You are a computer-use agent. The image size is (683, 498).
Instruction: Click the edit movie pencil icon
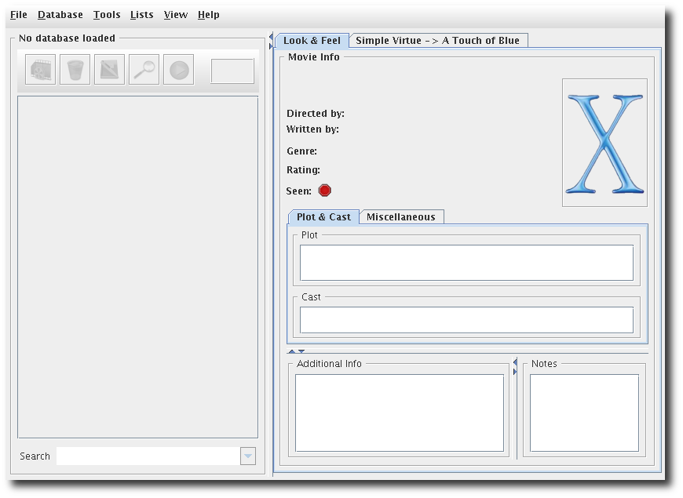click(x=109, y=70)
